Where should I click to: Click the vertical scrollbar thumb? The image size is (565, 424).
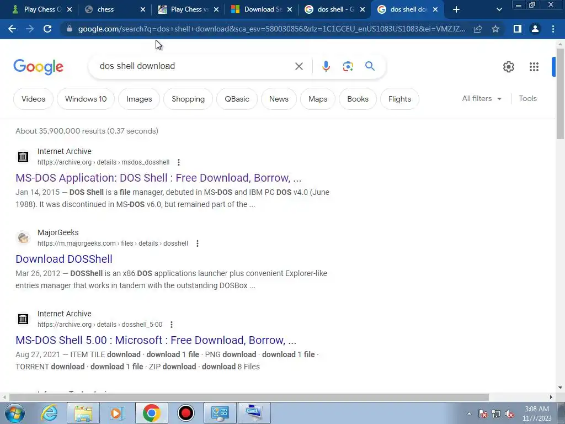560,93
